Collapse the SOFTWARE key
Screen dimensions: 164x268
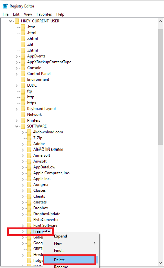16,126
